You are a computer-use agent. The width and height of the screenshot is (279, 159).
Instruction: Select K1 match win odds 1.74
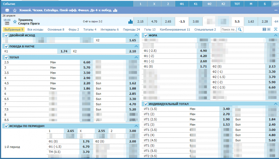(x=64, y=51)
